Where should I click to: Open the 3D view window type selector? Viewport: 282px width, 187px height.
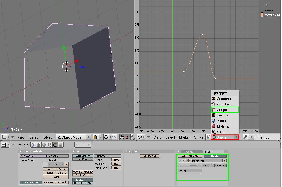click(x=5, y=137)
